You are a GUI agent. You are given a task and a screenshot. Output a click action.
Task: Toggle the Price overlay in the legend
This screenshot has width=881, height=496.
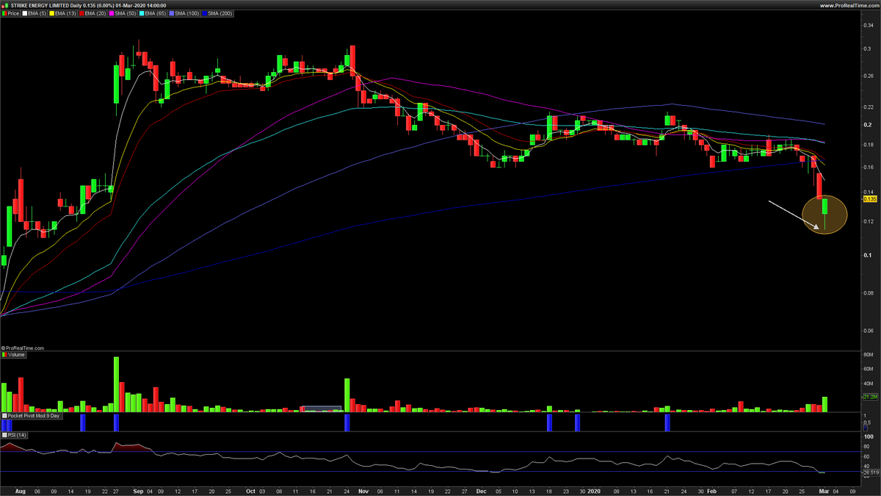(x=12, y=12)
